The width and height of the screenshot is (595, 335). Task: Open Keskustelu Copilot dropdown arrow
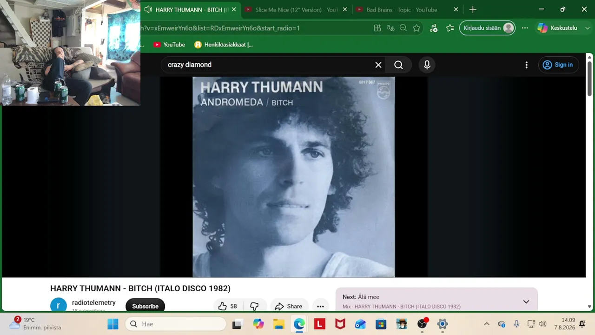[x=587, y=28]
